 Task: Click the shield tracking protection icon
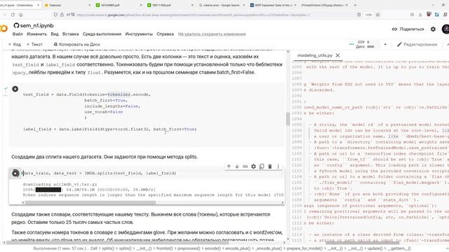pyautogui.click(x=55, y=15)
